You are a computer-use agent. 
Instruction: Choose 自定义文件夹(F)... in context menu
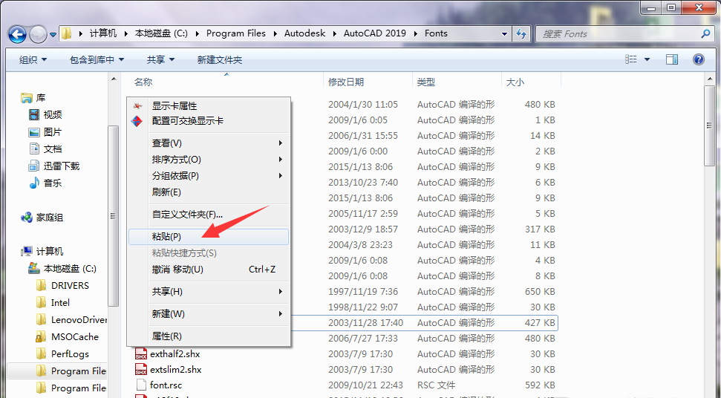coord(209,215)
